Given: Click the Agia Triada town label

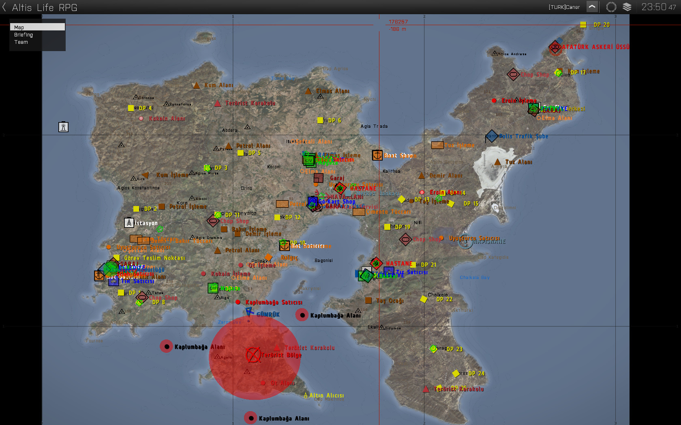Looking at the screenshot, I should click(374, 126).
